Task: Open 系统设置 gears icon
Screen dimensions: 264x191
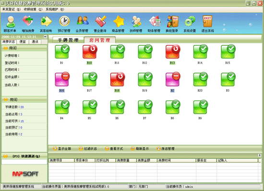Action: coord(190,24)
